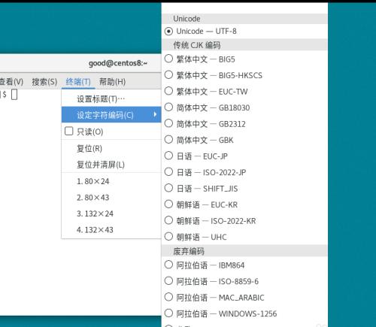Open 帮助(H) menu in menu bar
The image size is (376, 327).
112,82
